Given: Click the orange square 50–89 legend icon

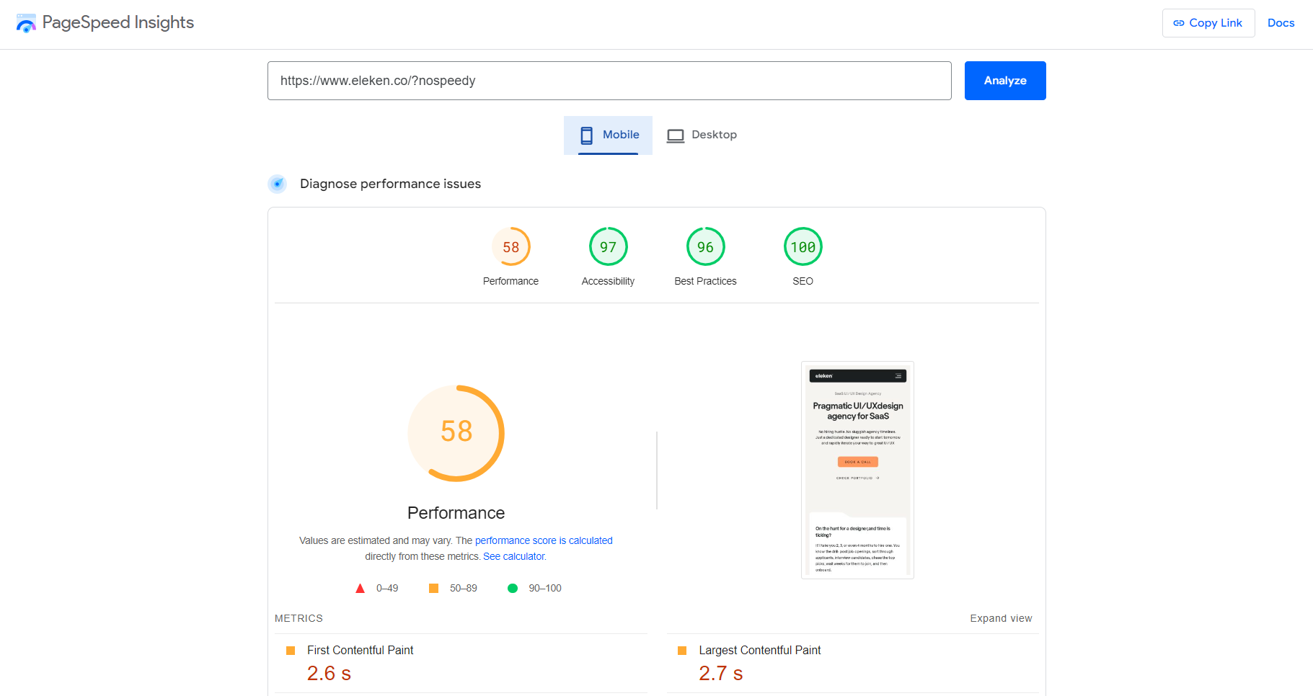Looking at the screenshot, I should [x=433, y=588].
